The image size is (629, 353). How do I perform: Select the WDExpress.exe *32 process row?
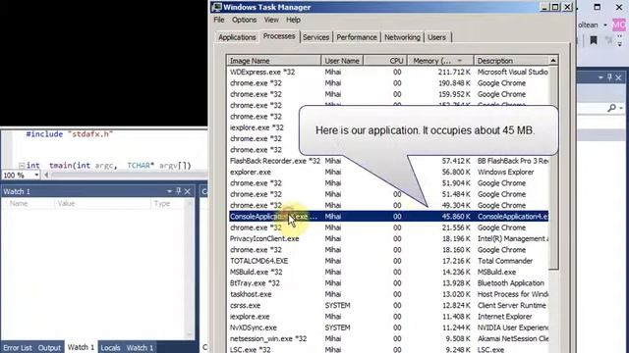coord(388,72)
